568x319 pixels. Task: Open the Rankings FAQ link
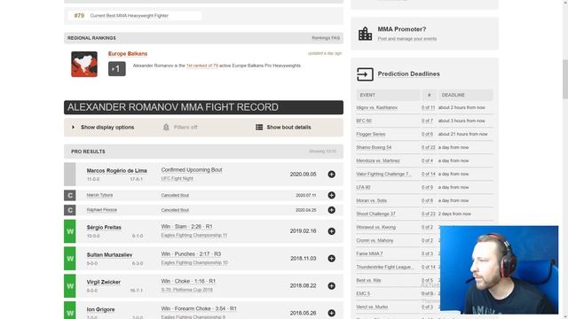[x=326, y=38]
